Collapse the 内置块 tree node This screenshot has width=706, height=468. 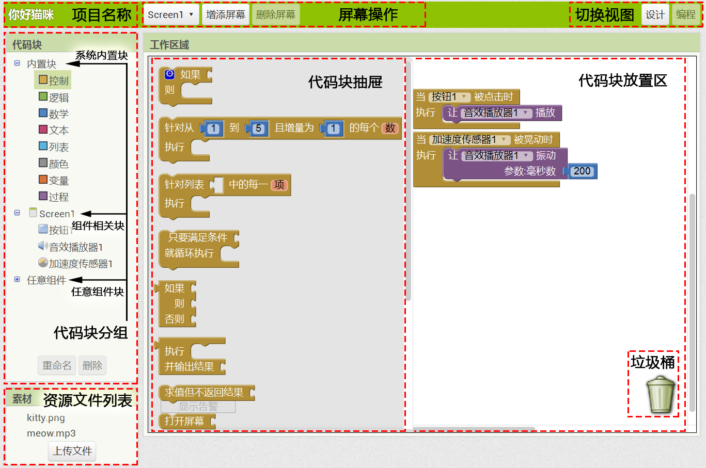point(17,63)
